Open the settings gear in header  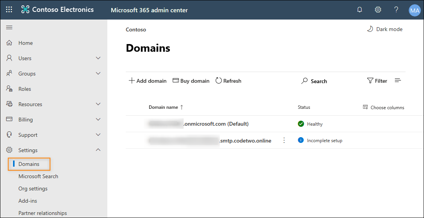pos(378,10)
